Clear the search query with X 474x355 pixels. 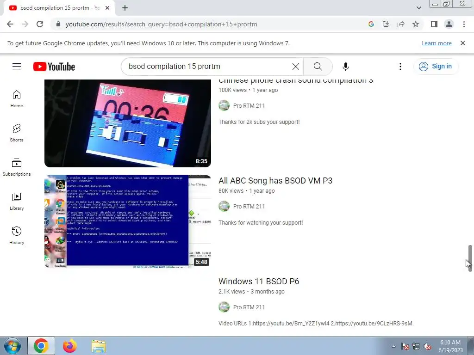(296, 67)
